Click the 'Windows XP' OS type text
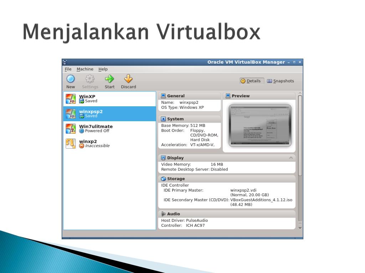 (191, 107)
